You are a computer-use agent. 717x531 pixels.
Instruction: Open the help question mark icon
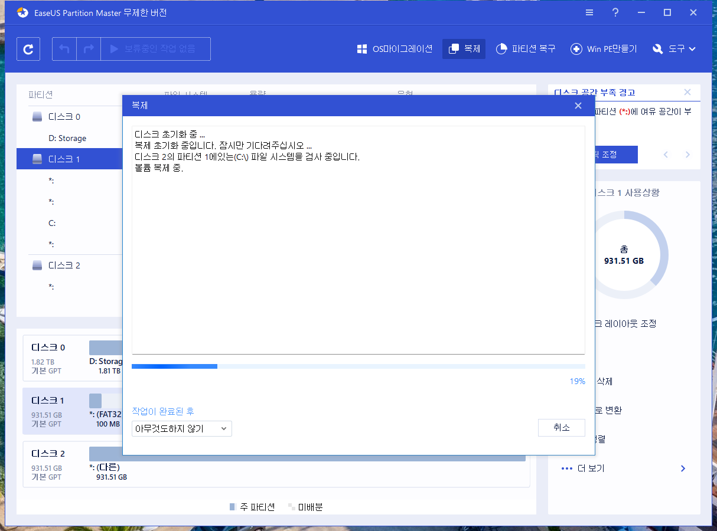[x=615, y=12]
